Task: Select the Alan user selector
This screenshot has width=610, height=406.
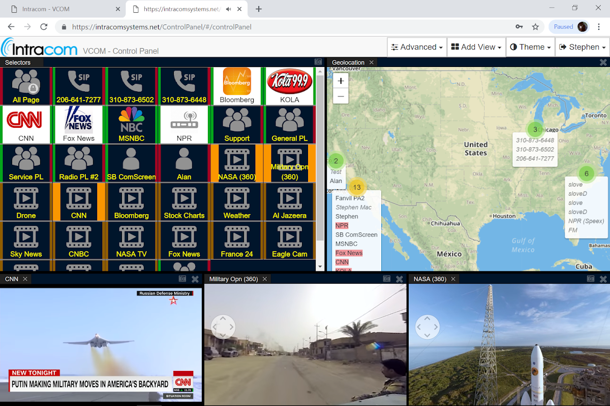Action: click(x=184, y=163)
